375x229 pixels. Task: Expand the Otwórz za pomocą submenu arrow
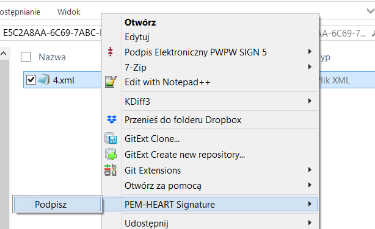click(x=310, y=185)
